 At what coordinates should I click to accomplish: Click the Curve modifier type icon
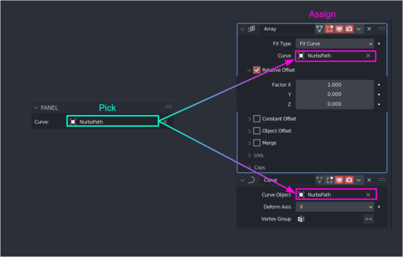(x=251, y=180)
